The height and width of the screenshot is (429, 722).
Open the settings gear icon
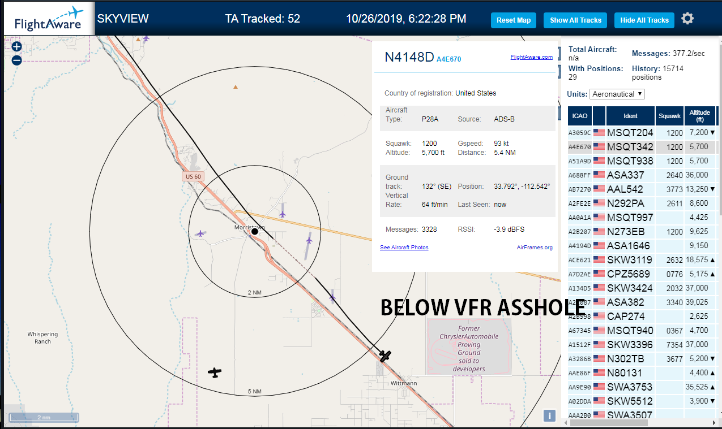pos(687,19)
